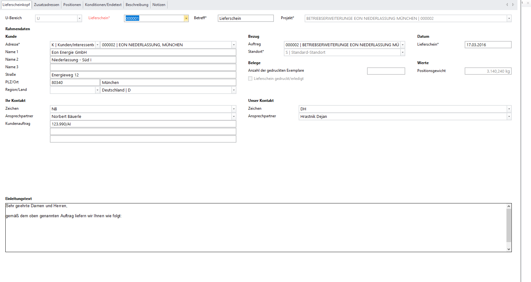
Task: Open Ihr Kontakt Ansprechpartner dropdown
Action: click(x=234, y=117)
